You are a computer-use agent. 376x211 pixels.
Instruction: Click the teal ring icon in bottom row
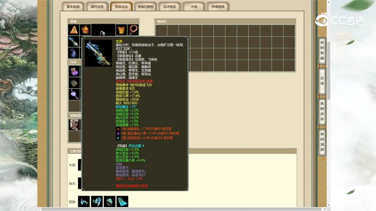pos(110,201)
